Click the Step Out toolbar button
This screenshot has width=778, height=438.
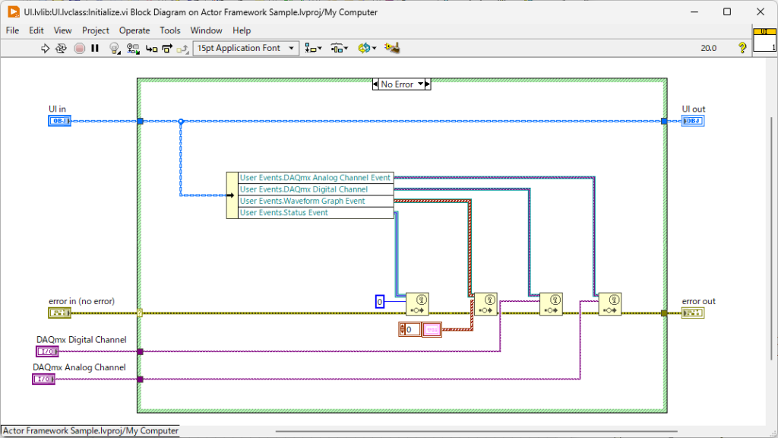(182, 48)
